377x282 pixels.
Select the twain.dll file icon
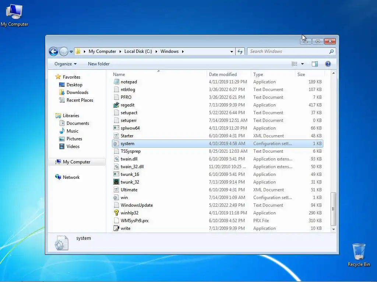[x=116, y=159]
